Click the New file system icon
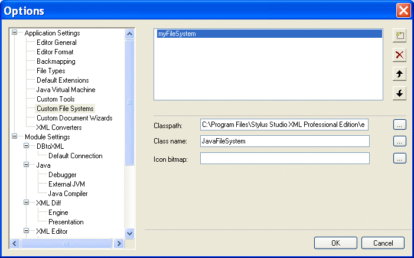Image resolution: width=414 pixels, height=258 pixels. point(400,35)
